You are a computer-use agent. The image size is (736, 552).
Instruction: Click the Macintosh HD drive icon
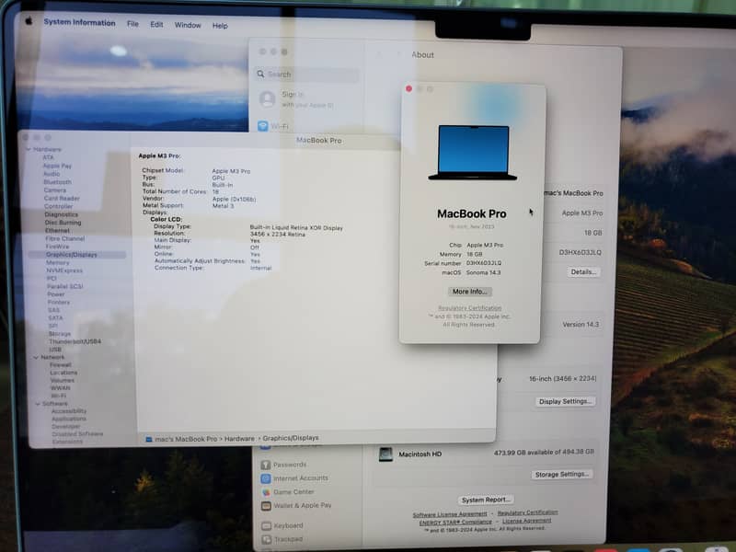385,454
